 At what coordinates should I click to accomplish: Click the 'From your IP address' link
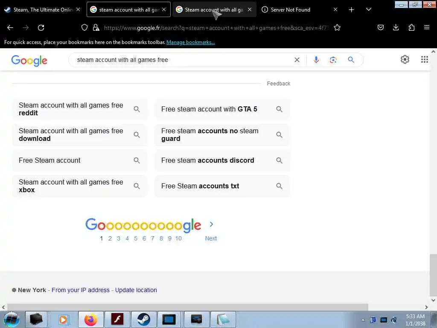pyautogui.click(x=81, y=290)
